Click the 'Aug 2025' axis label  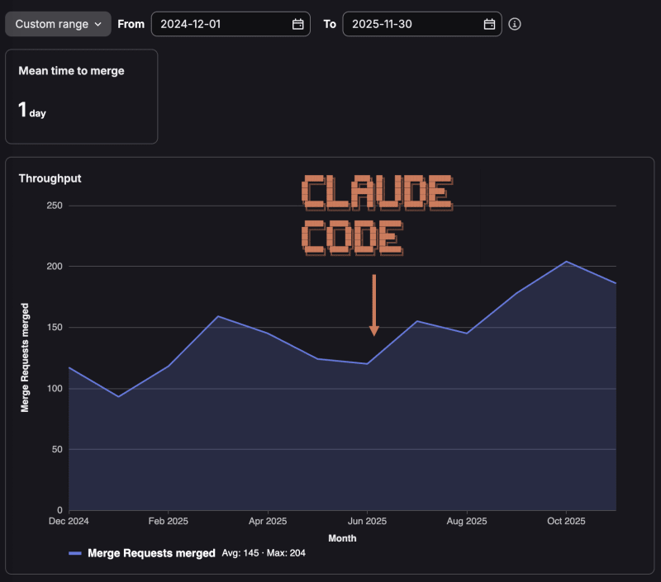click(x=467, y=521)
